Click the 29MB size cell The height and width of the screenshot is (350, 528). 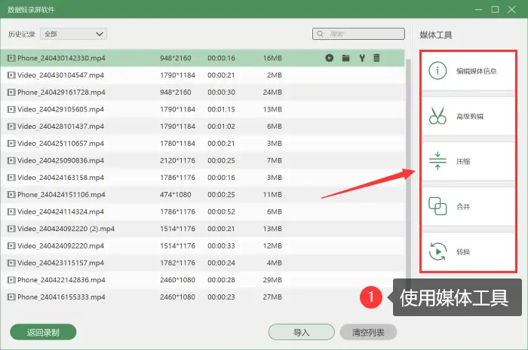pos(272,280)
